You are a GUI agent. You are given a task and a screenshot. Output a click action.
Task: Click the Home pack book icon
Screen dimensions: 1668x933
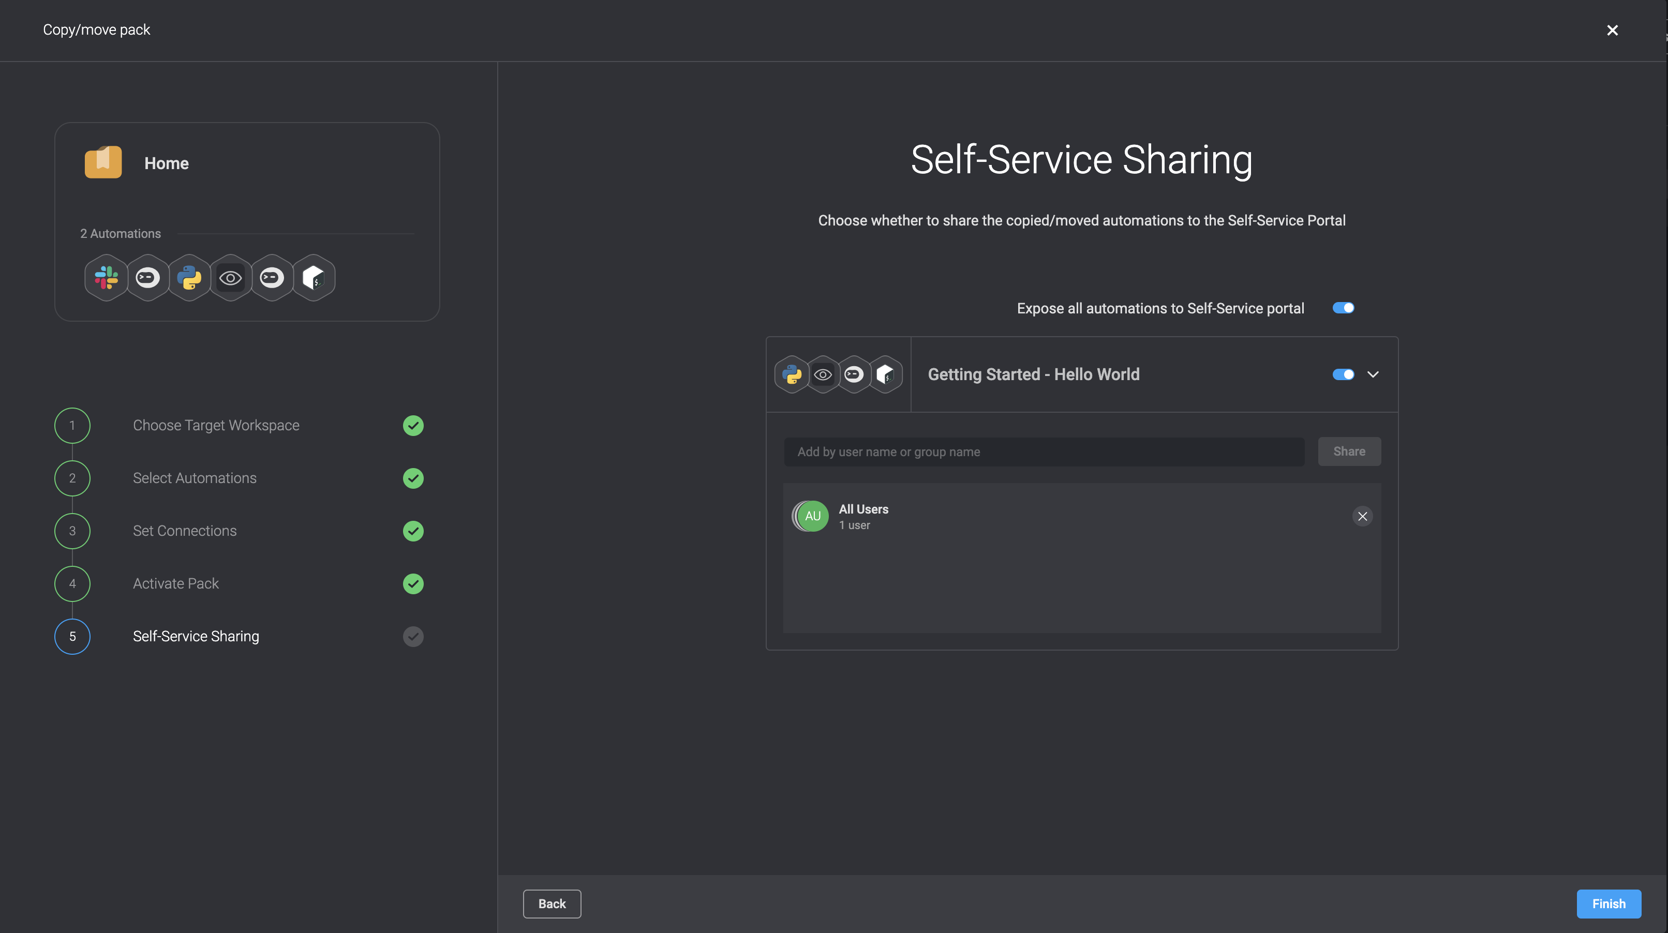pos(103,162)
